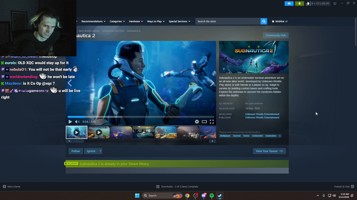Expand the Ignore button dropdown arrow
This screenshot has width=357, height=200.
100,151
